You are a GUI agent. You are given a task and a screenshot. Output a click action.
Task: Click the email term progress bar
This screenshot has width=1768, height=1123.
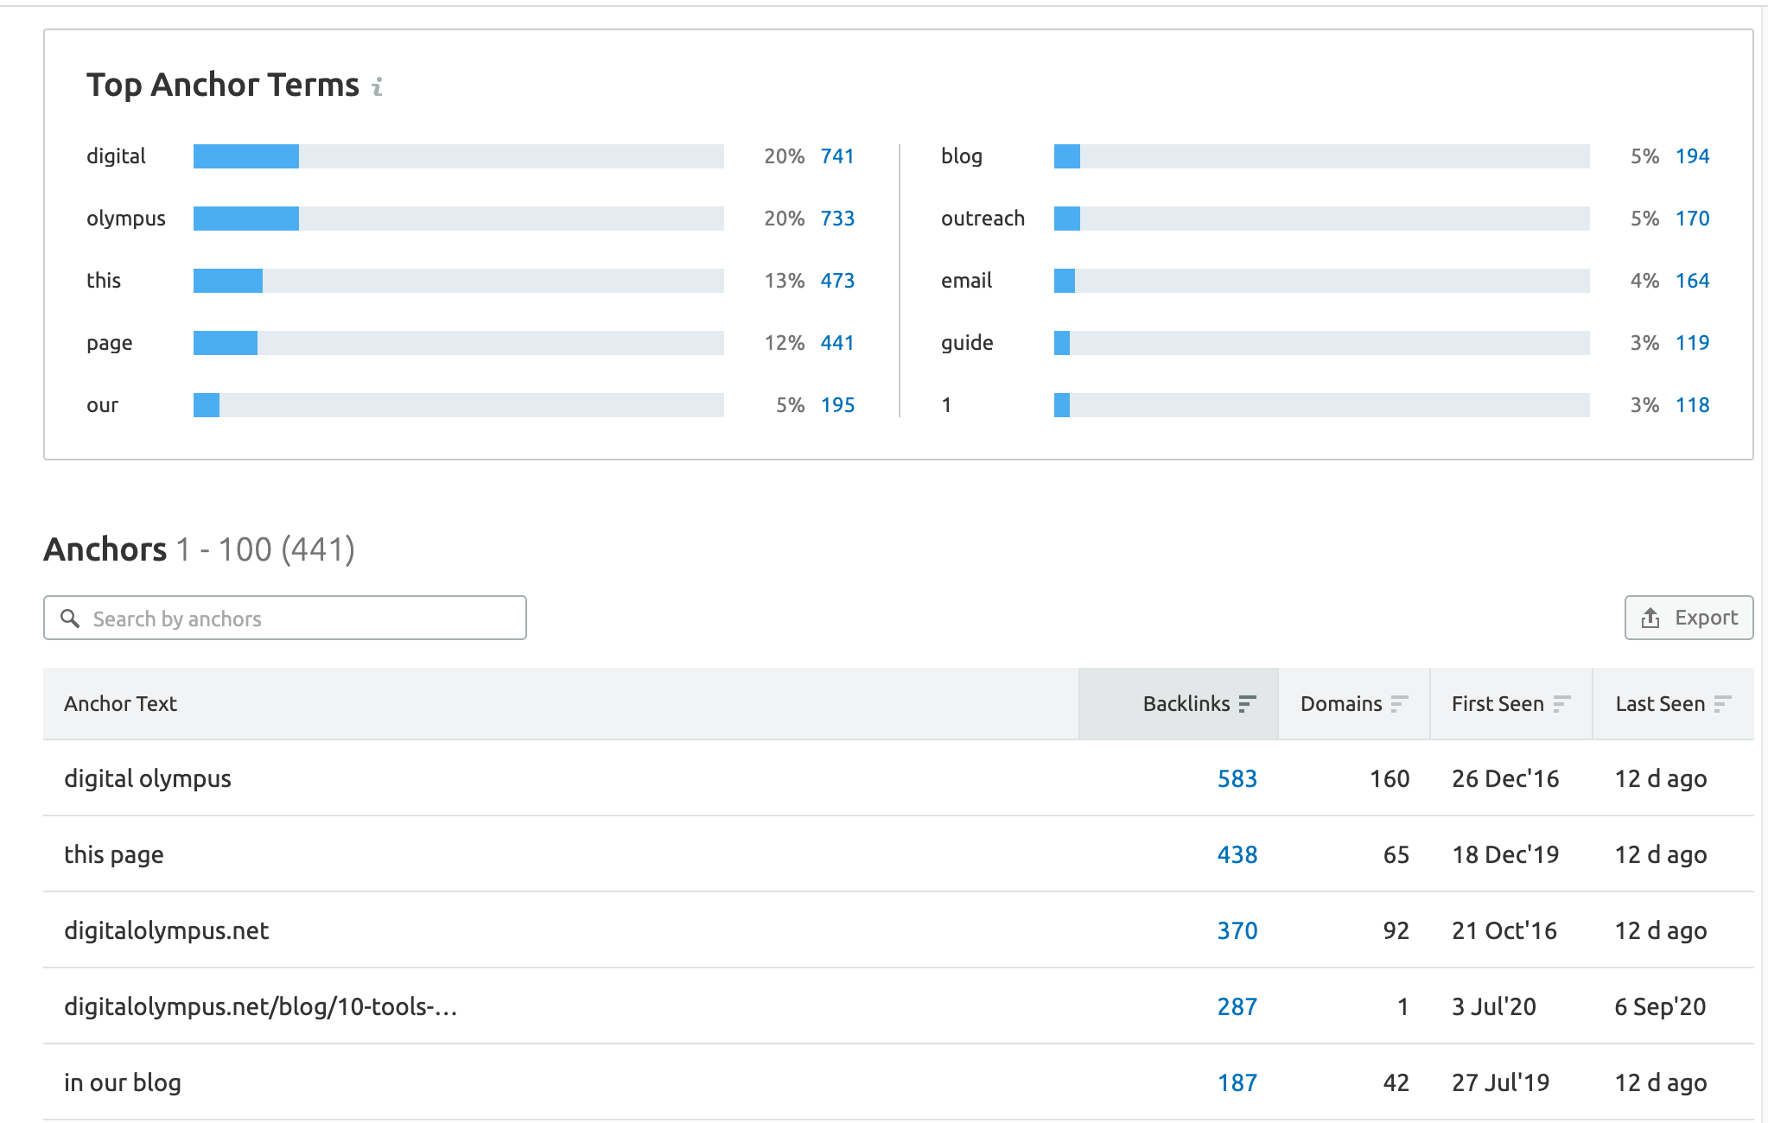pyautogui.click(x=1322, y=281)
